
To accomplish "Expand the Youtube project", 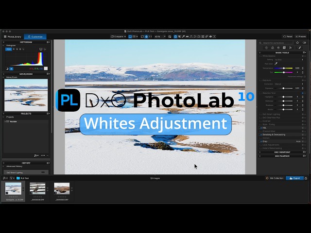I will click(x=5, y=121).
